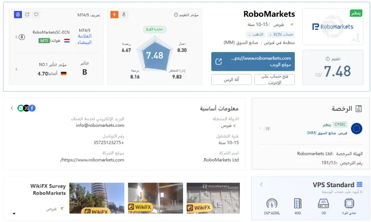Open العلامة البيضاء link
The image size is (371, 222).
click(x=84, y=39)
